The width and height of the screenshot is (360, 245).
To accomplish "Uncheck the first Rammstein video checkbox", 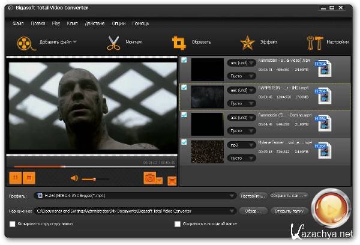I will (185, 60).
